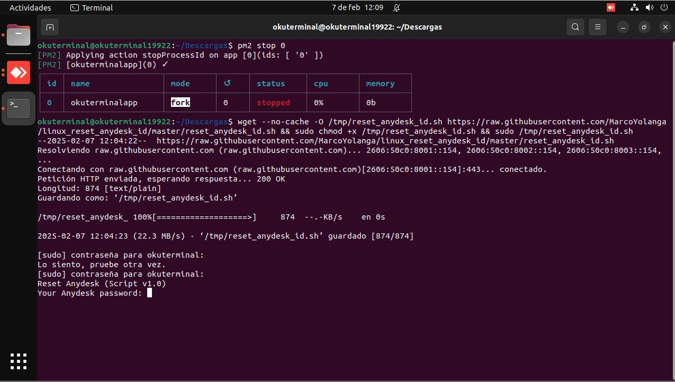Minimize the terminal window
The height and width of the screenshot is (382, 675).
(x=624, y=27)
